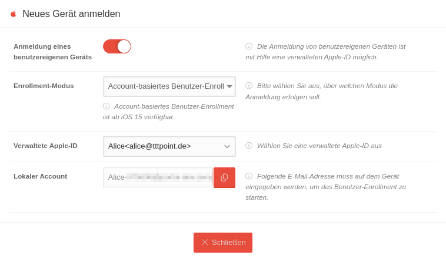
Task: Click the "Anmeldung eines benutzereigenen Geräts" label
Action: 52,52
